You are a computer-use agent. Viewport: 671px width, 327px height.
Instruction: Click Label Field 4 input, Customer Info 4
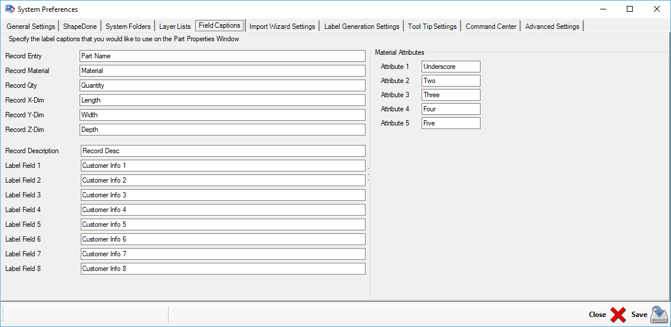(x=223, y=210)
